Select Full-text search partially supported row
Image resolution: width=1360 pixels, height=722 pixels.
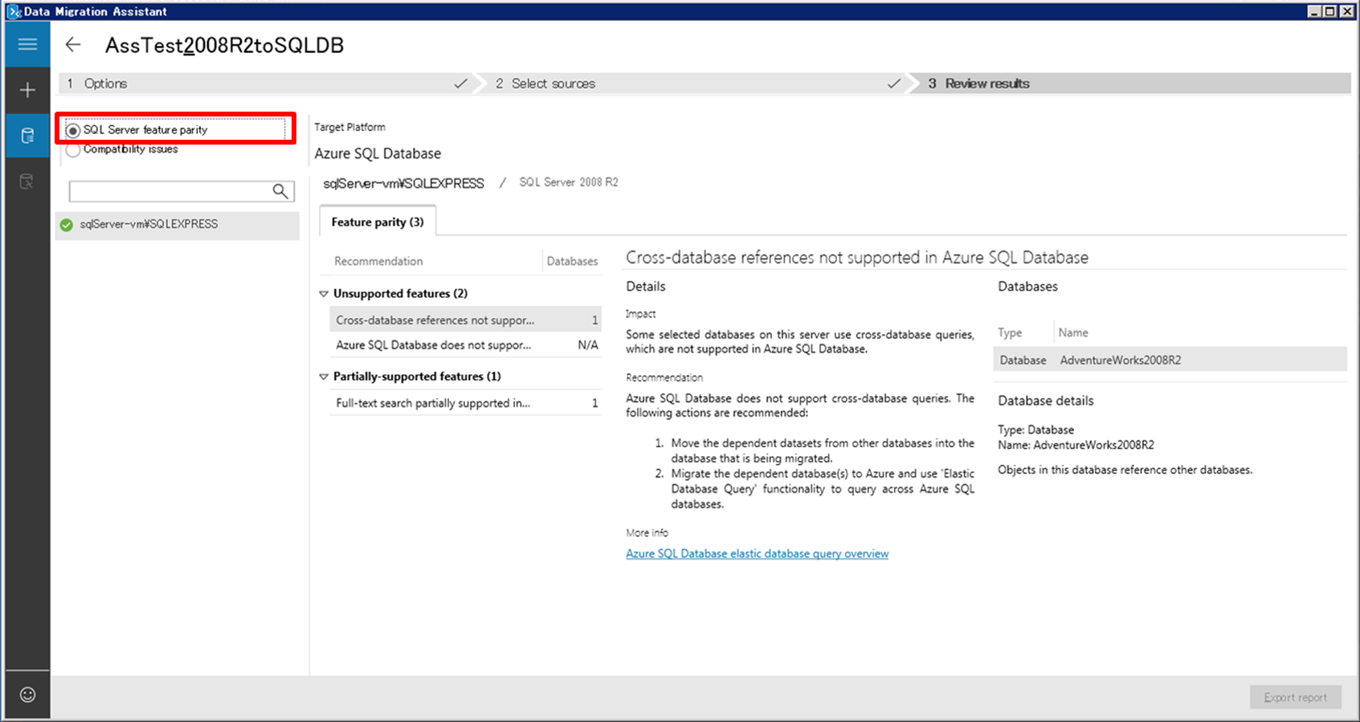[466, 403]
